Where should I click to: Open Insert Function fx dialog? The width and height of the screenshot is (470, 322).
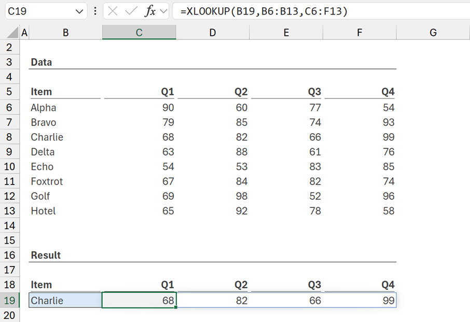pyautogui.click(x=149, y=11)
